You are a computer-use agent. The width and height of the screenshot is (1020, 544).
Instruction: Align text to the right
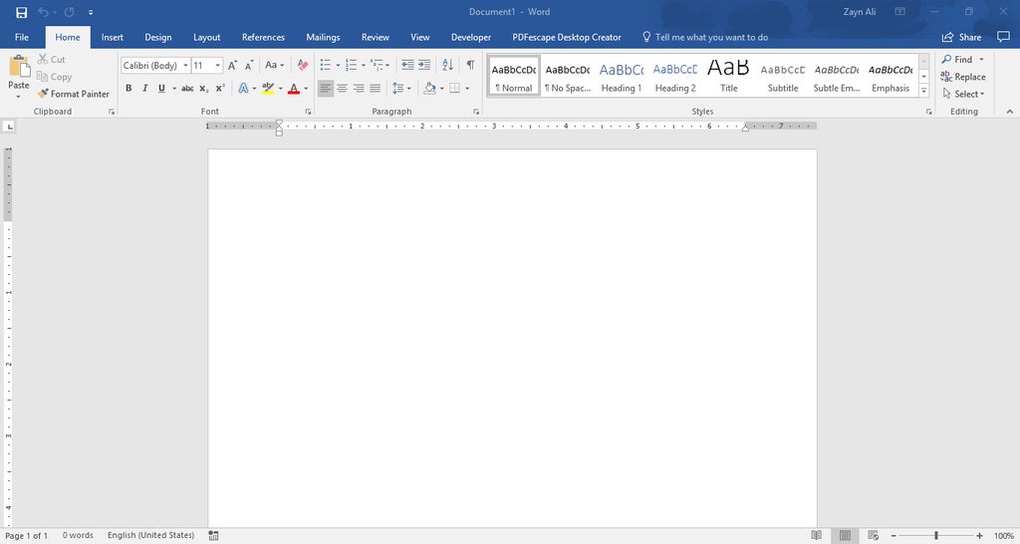tap(359, 88)
